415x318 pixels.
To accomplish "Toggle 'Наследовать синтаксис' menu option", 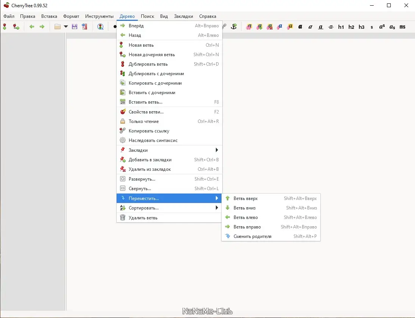I will [x=169, y=140].
